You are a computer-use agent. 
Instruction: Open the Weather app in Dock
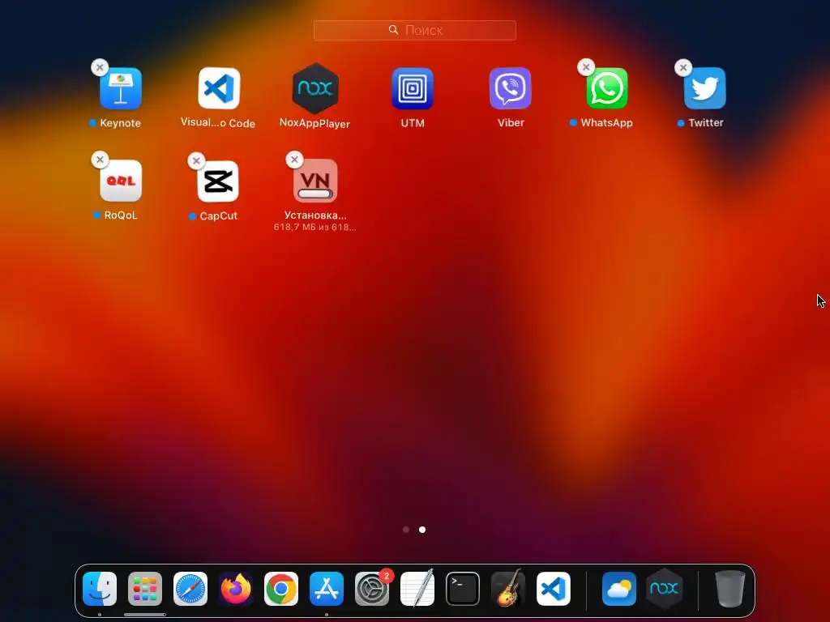coord(619,589)
